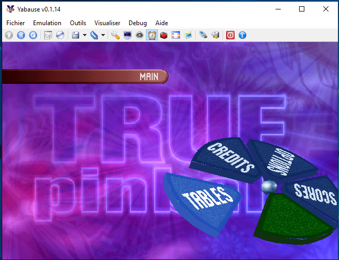The height and width of the screenshot is (260, 339).
Task: Click the greyed-out Run play button
Action: tap(9, 35)
